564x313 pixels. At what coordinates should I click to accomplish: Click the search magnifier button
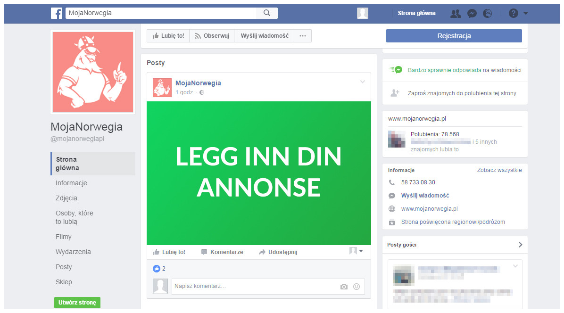pyautogui.click(x=267, y=13)
